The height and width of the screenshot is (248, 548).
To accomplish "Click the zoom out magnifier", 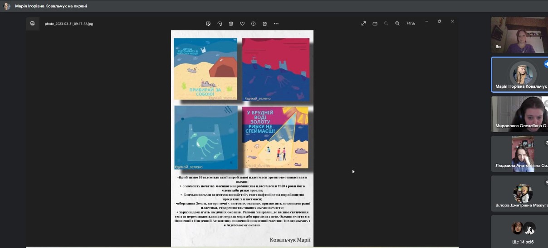I will tap(386, 24).
